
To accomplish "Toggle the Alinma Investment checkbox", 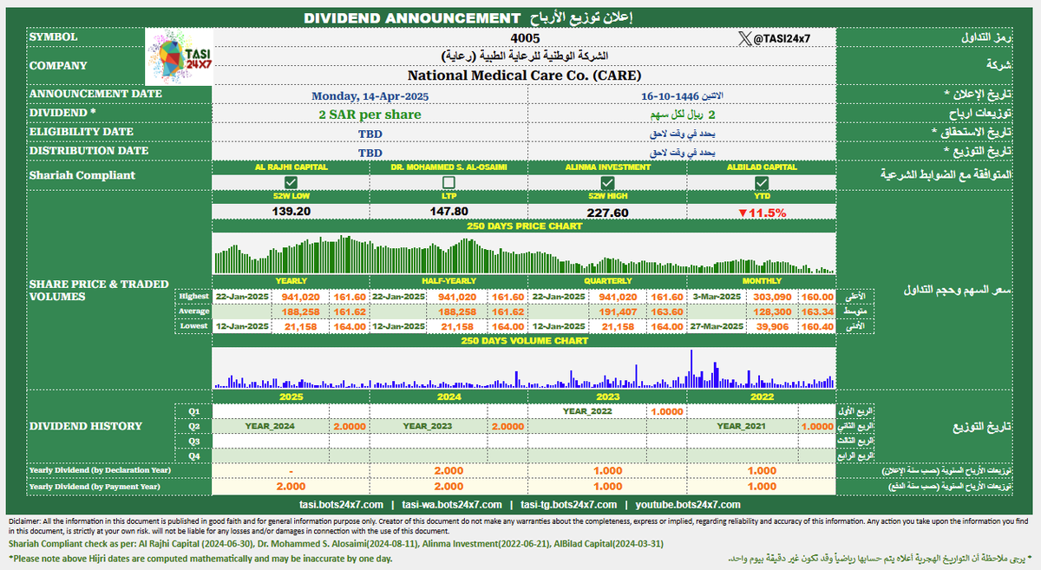I will [607, 182].
